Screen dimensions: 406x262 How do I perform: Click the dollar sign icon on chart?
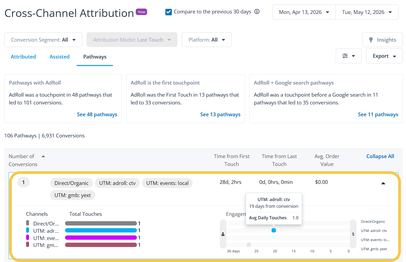point(353,234)
